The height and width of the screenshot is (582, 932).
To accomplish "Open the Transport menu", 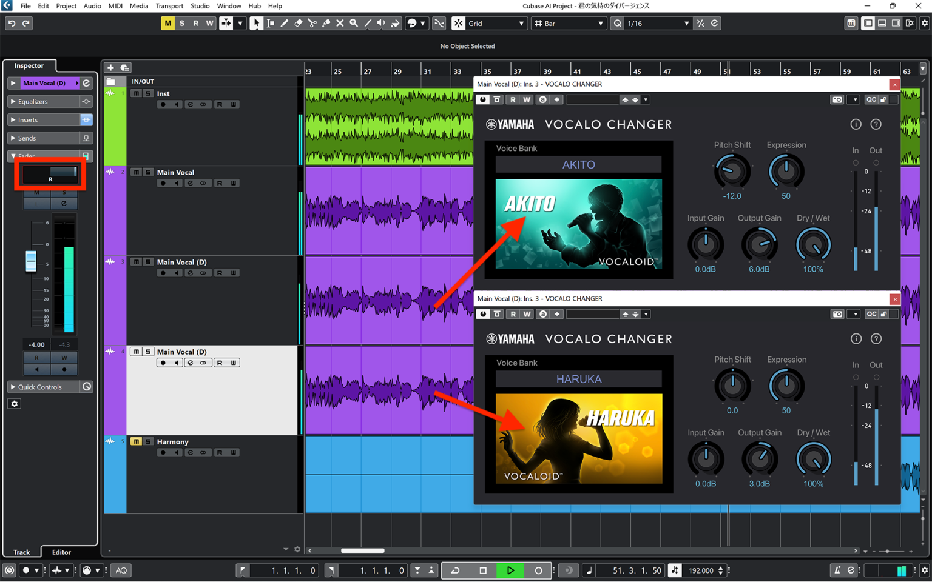I will point(169,6).
